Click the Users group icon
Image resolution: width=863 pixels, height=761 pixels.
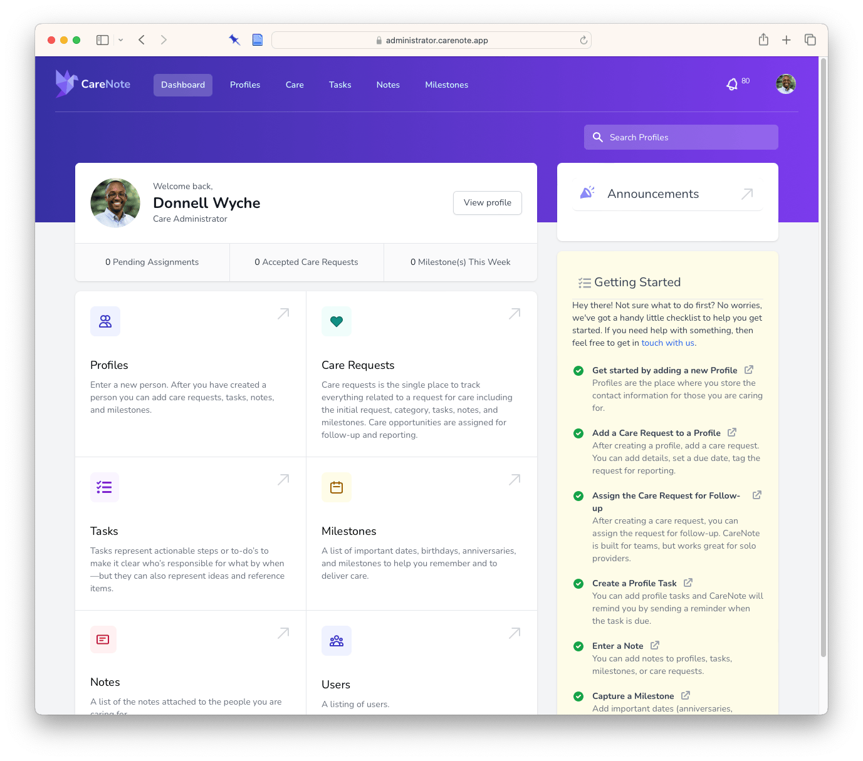pos(337,641)
